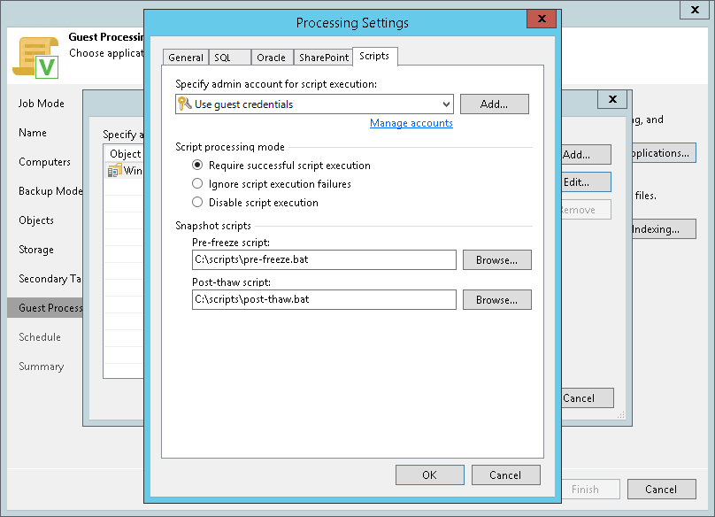Open the SharePoint tab

click(x=322, y=58)
